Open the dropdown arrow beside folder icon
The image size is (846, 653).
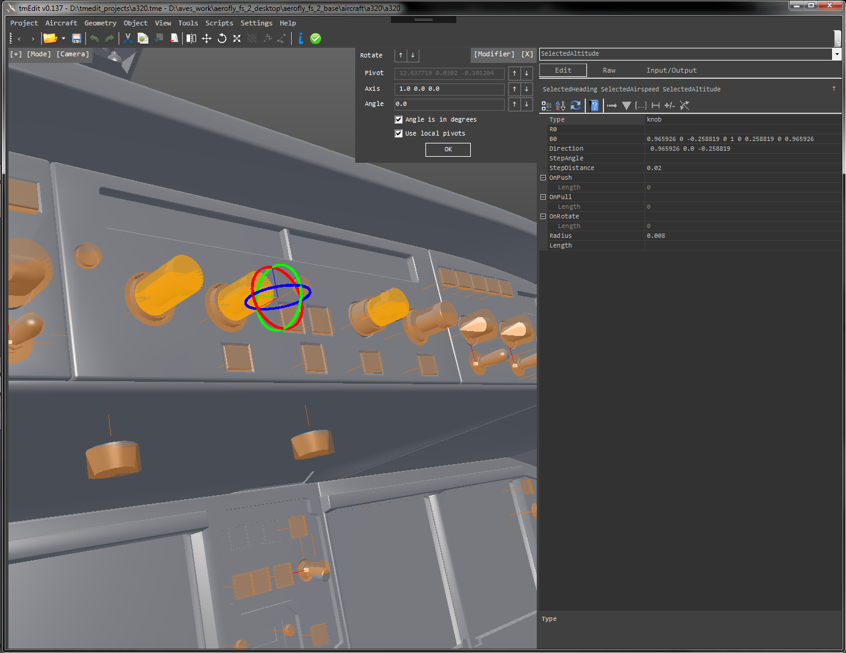coord(64,39)
